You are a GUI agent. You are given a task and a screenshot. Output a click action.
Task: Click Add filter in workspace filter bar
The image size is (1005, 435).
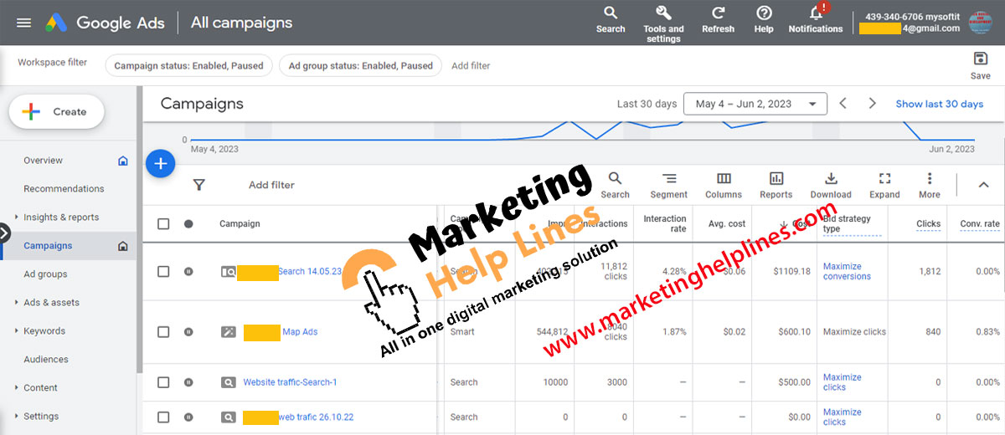(x=471, y=65)
